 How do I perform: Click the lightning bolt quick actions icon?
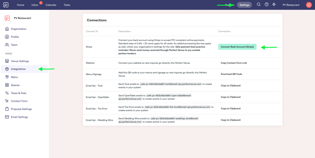274,4
